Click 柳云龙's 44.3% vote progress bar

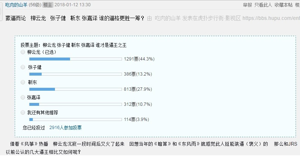point(75,59)
